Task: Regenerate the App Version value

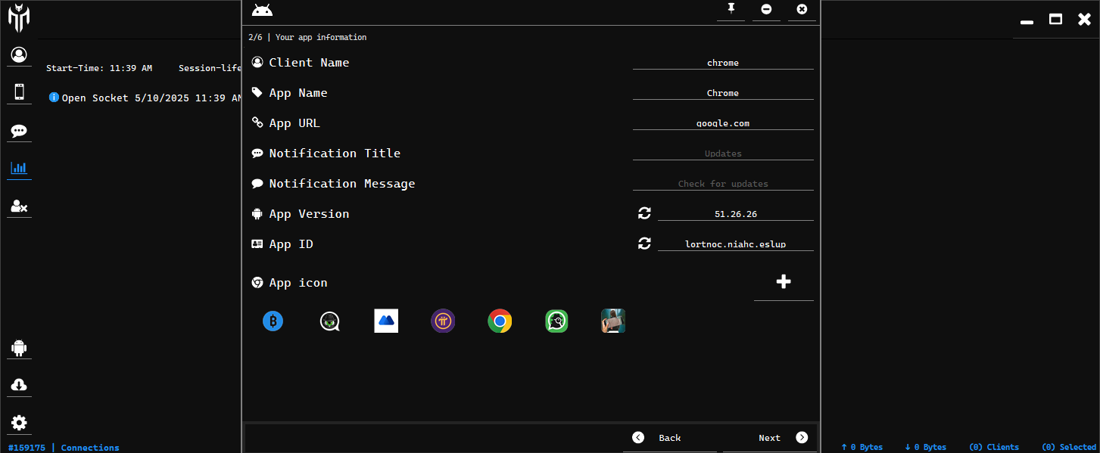Action: coord(644,214)
